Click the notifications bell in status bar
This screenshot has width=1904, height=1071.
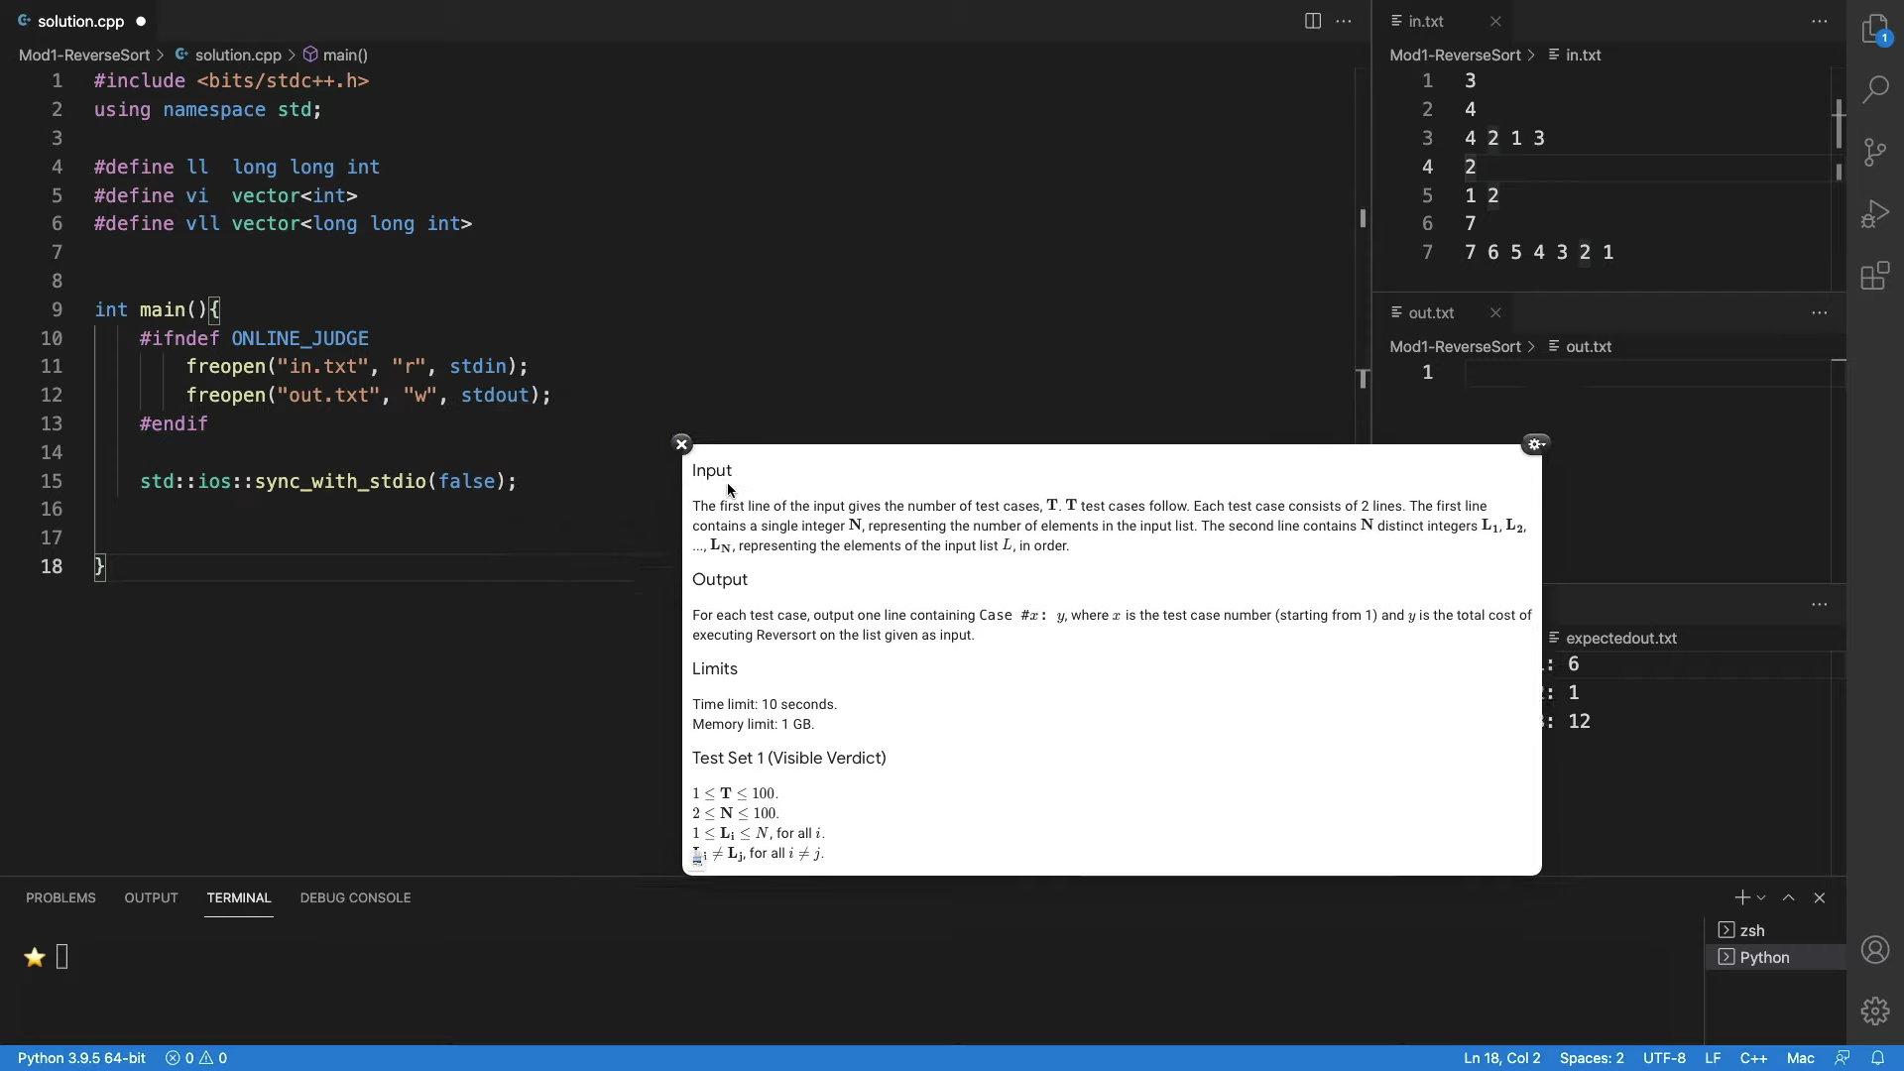pos(1877,1058)
